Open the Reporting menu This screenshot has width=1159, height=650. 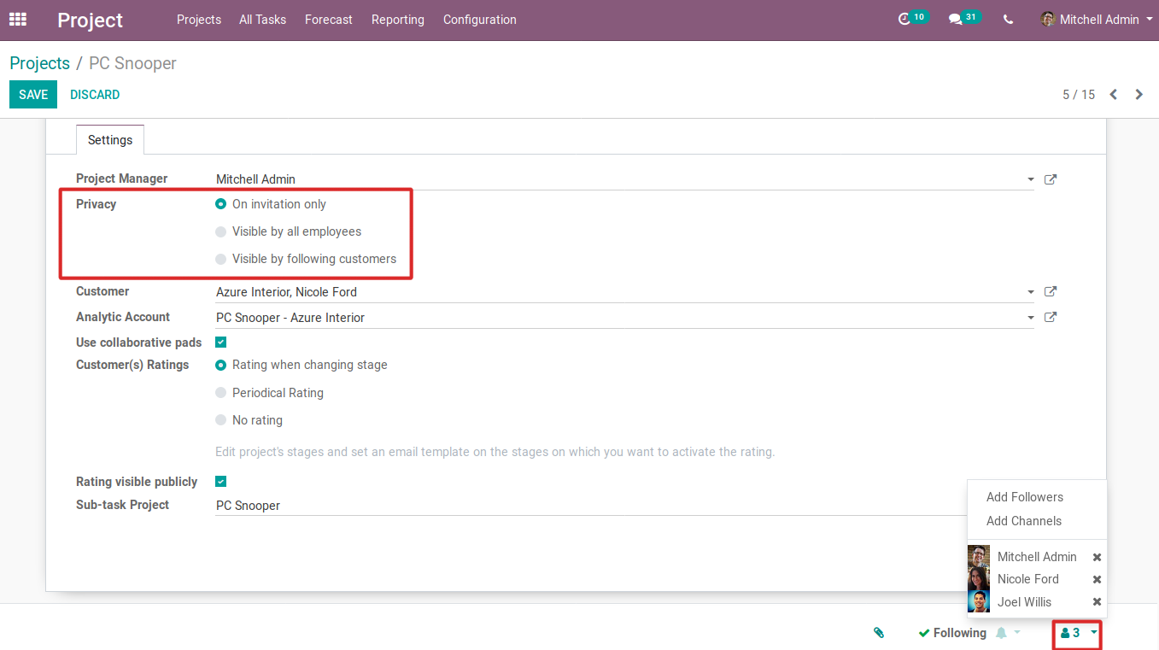click(x=398, y=19)
